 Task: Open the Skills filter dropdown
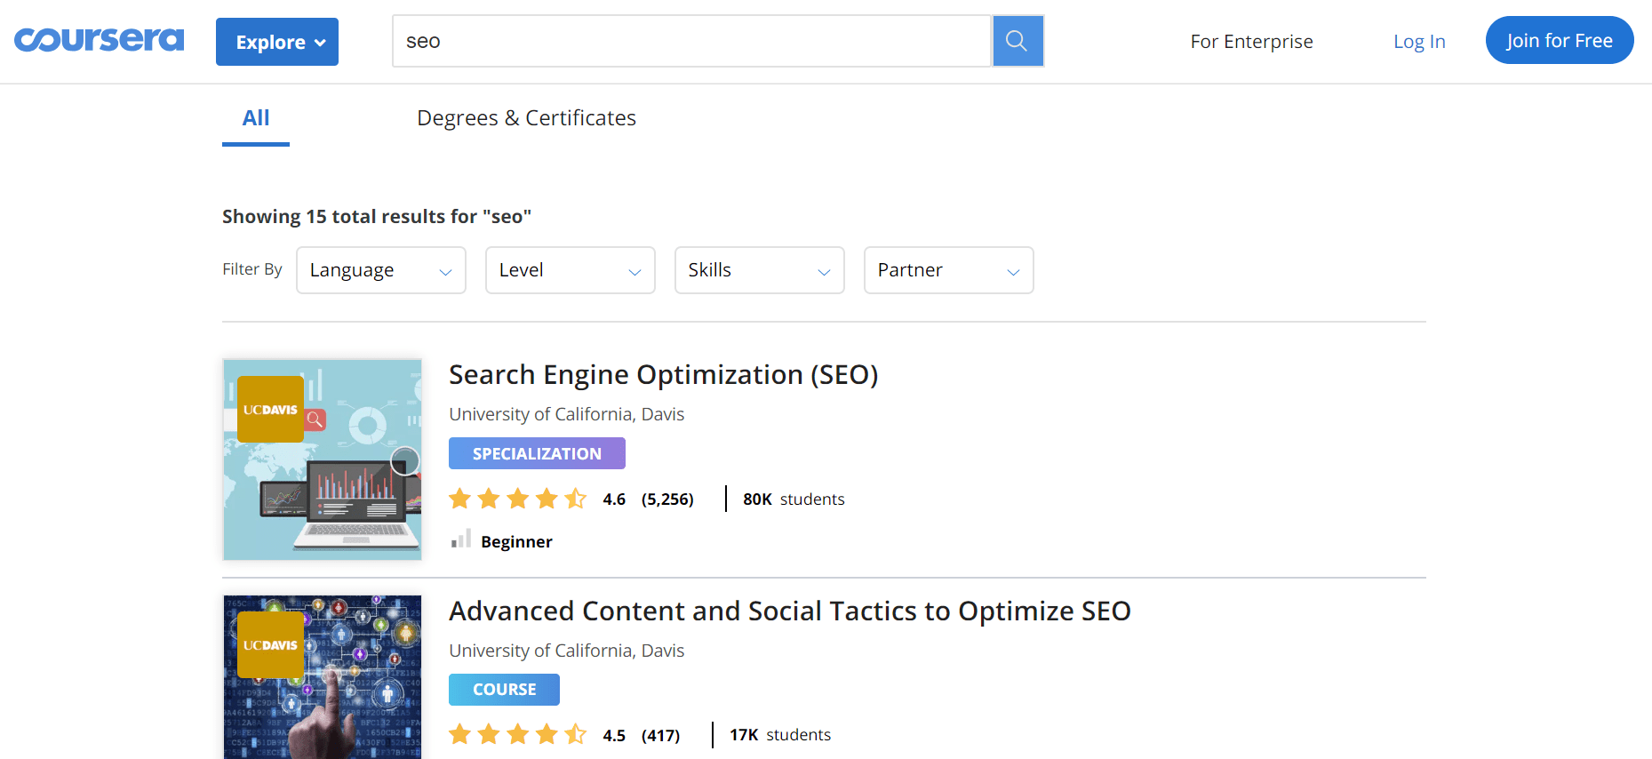pyautogui.click(x=759, y=270)
